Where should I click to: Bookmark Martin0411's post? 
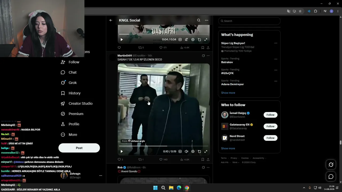[203, 159]
